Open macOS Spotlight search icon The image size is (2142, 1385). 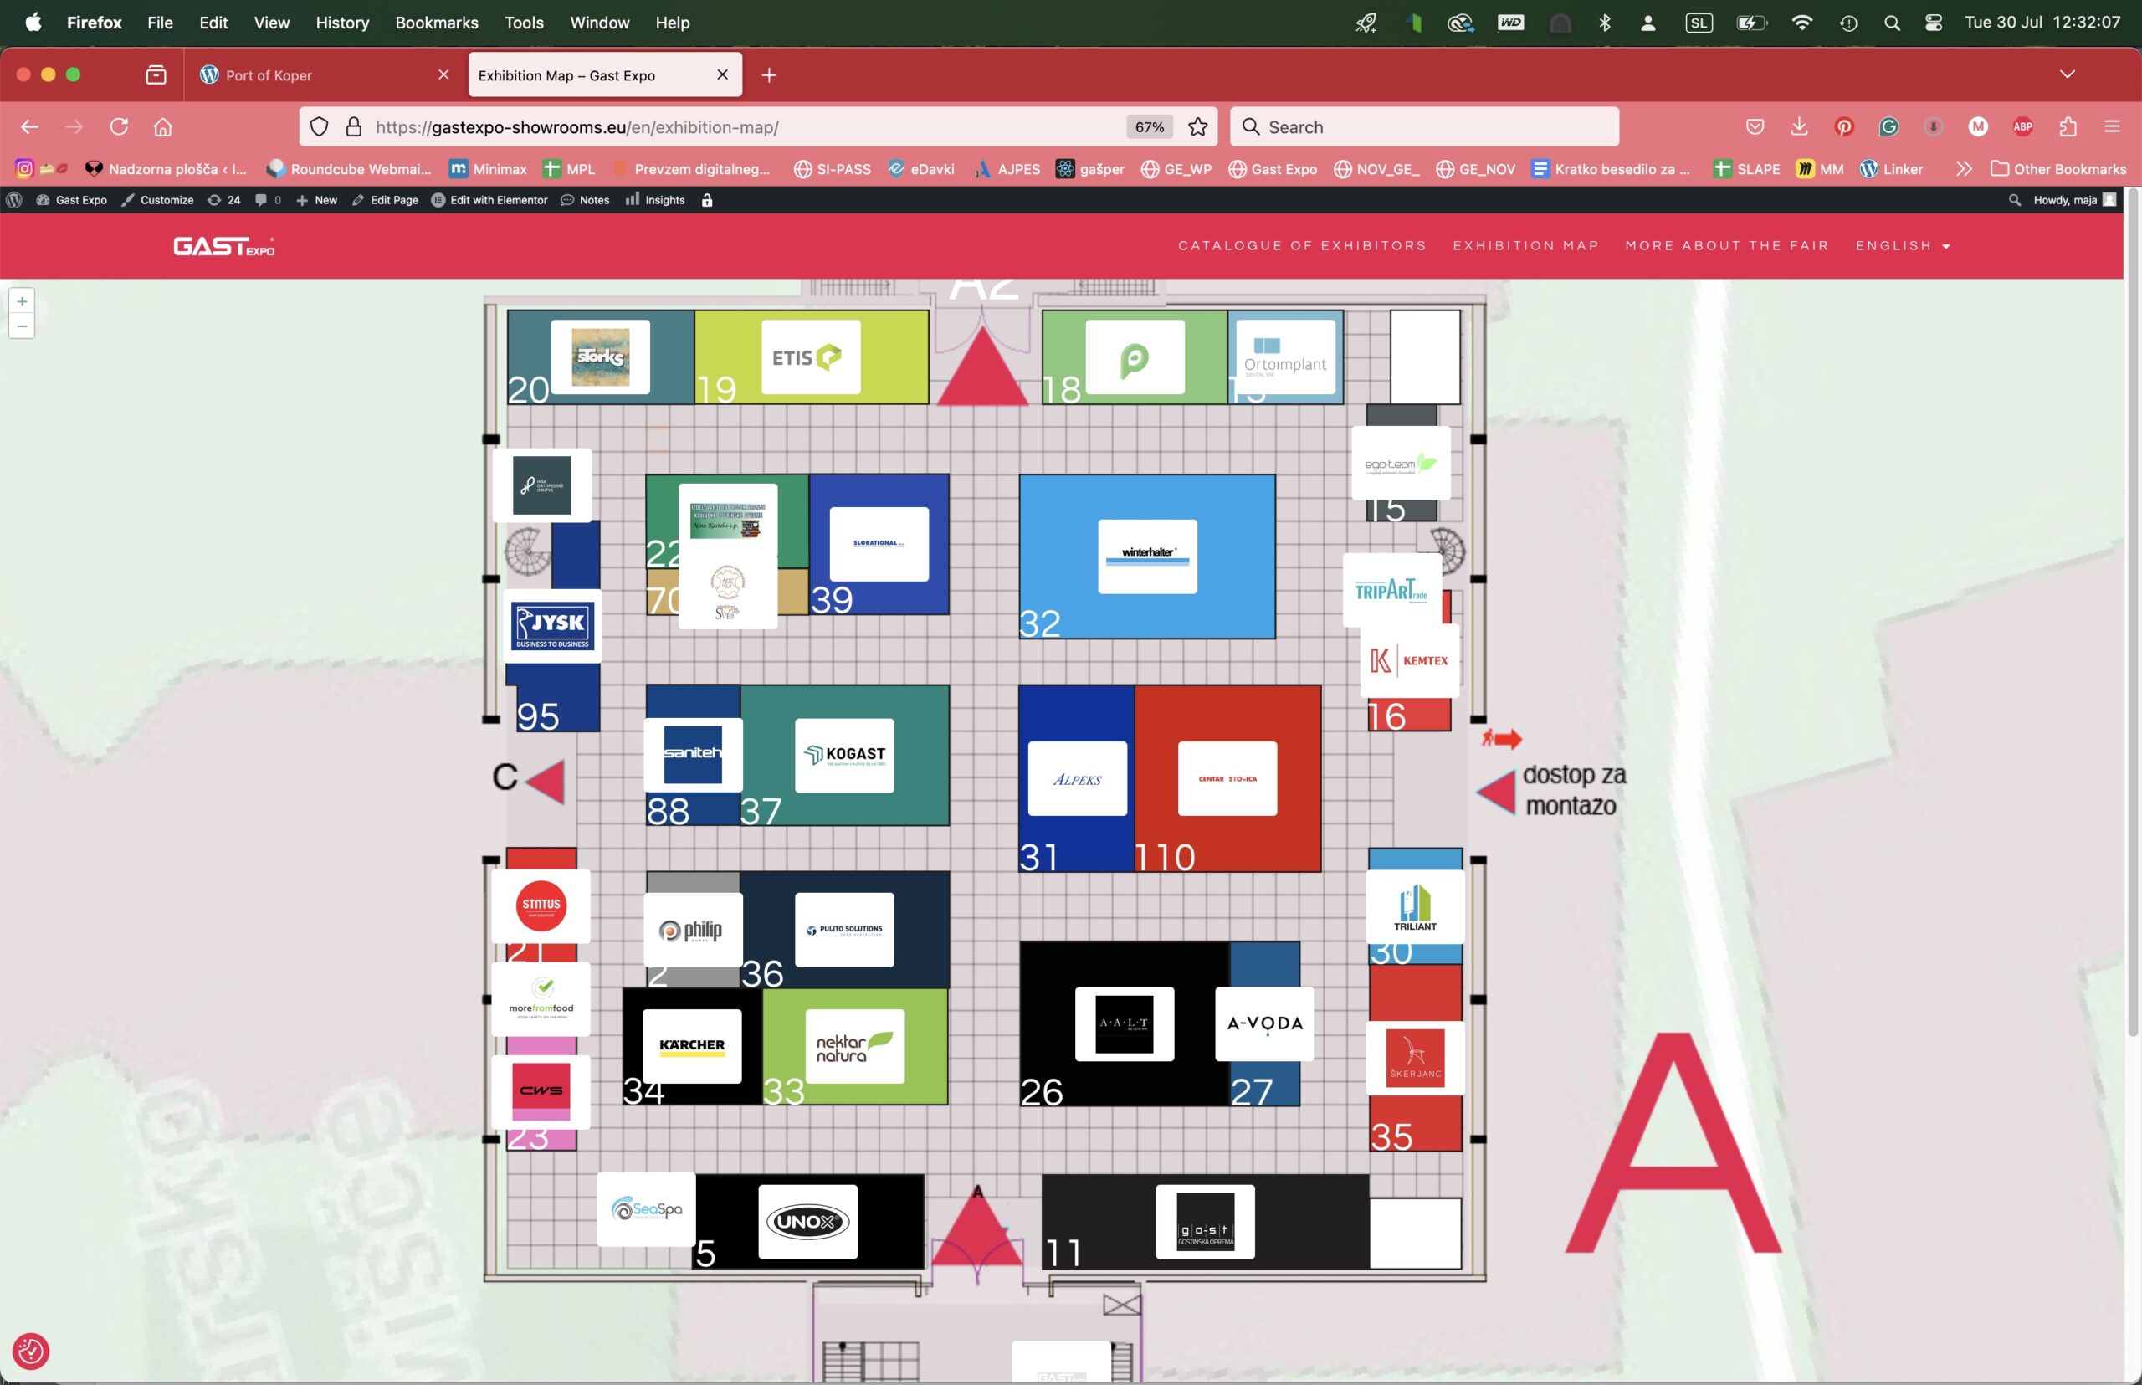1892,23
